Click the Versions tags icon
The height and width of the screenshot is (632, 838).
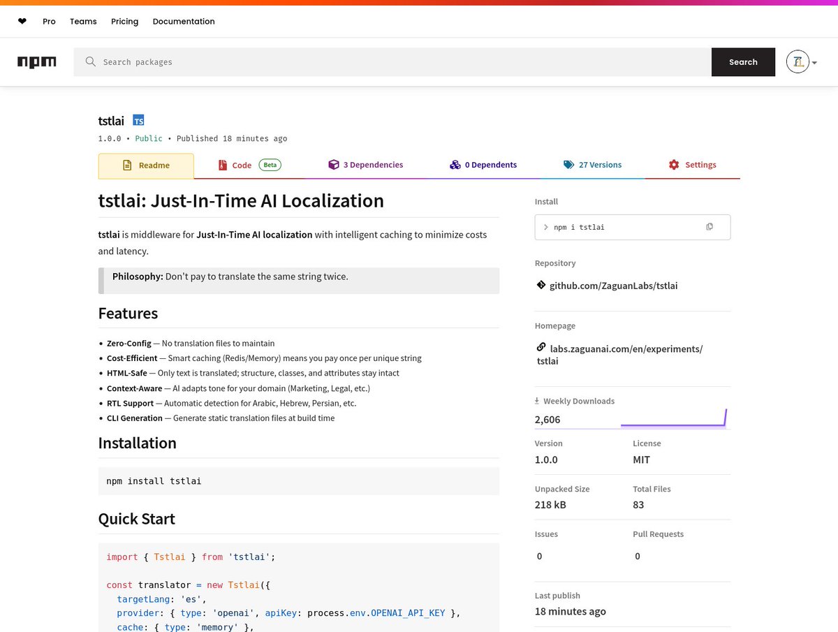pyautogui.click(x=569, y=165)
